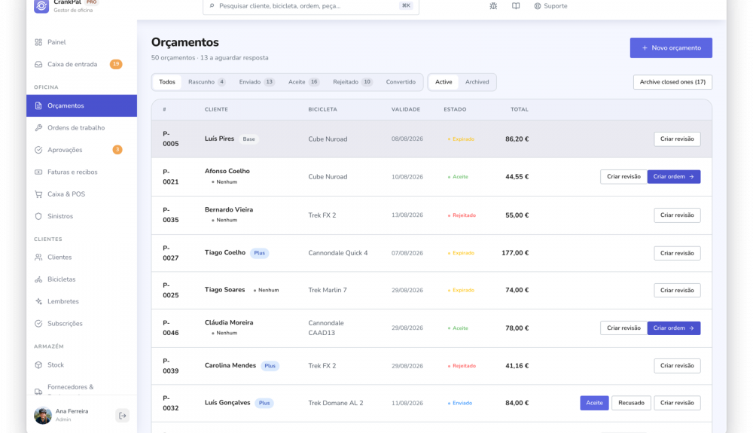Viewport: 753px width, 433px height.
Task: Click Recusado button for Luís Gonçalves row
Action: coord(631,403)
